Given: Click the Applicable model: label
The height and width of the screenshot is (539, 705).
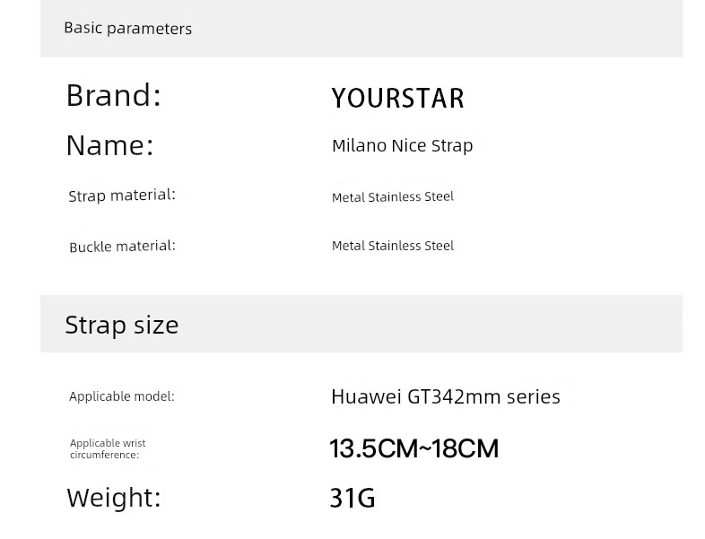Looking at the screenshot, I should (122, 396).
